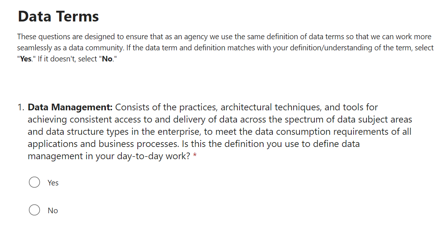Click bold "No." in the intro description
Viewport: 445px width, 231px height.
tap(107, 59)
